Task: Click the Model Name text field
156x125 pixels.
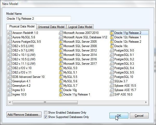Action: 38,19
